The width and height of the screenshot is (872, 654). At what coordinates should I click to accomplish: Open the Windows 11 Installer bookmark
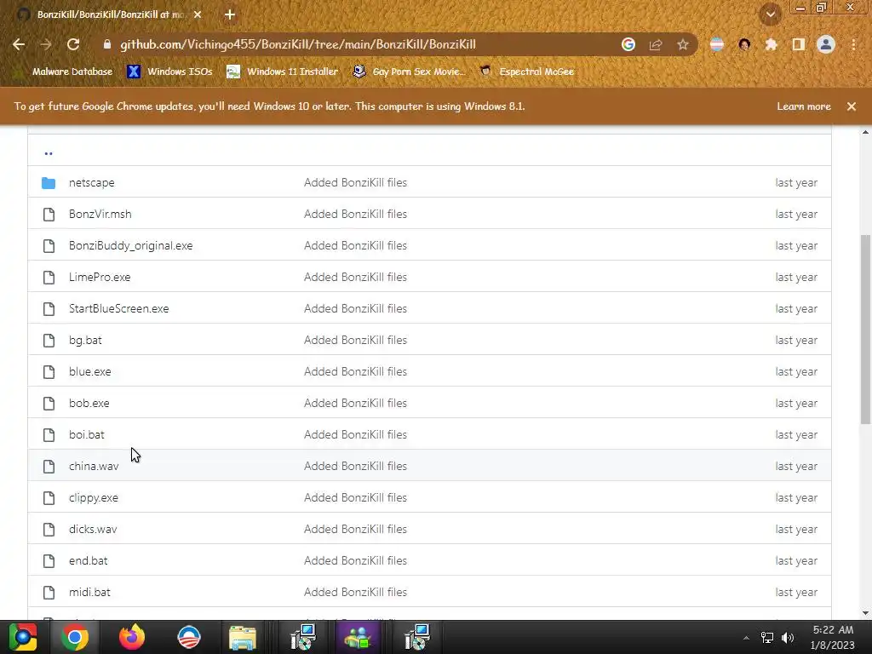283,72
